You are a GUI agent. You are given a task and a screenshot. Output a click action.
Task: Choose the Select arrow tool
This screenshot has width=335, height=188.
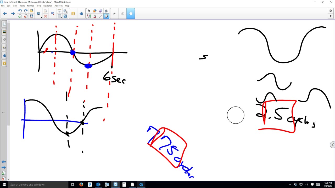(x=89, y=11)
